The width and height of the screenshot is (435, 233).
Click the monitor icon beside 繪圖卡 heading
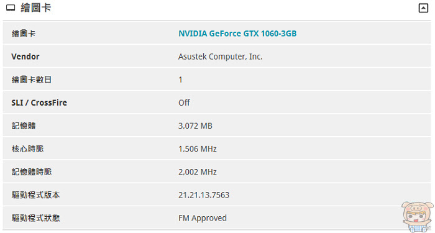(11, 7)
